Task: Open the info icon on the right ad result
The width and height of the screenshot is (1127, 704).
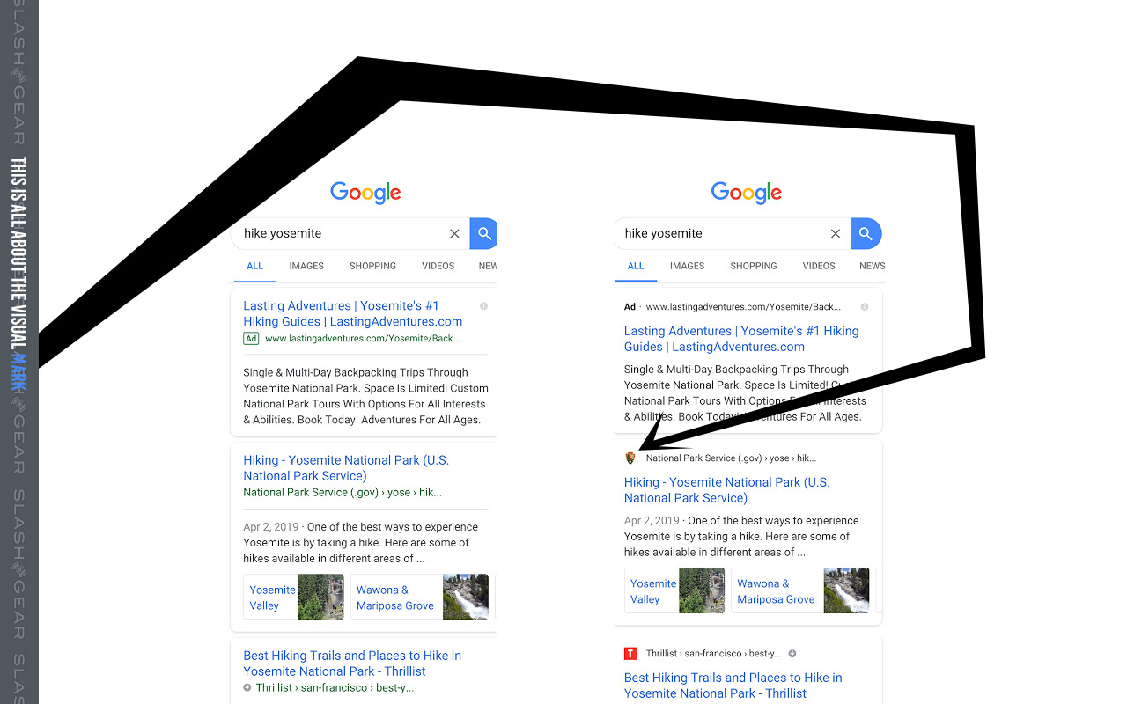Action: pos(864,307)
